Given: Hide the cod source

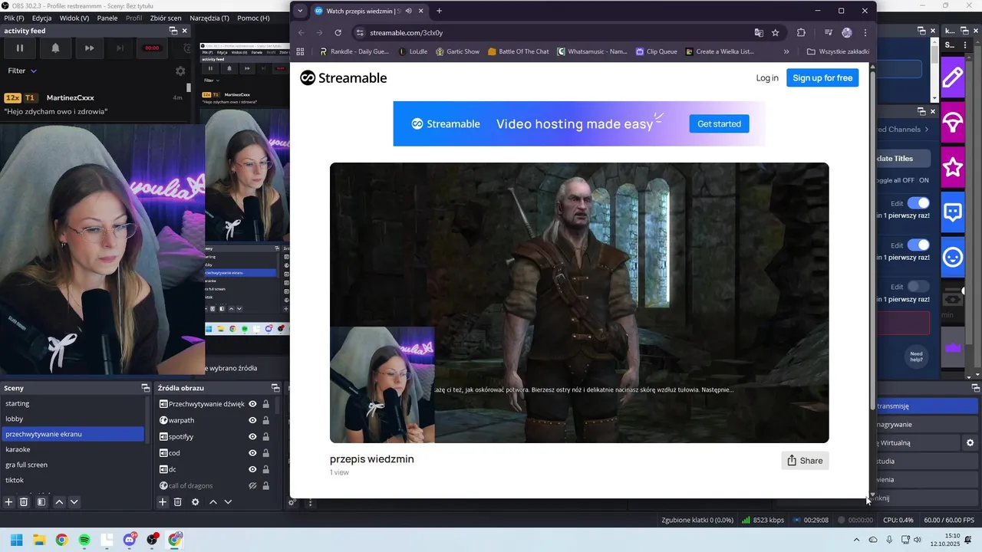Looking at the screenshot, I should tap(252, 453).
